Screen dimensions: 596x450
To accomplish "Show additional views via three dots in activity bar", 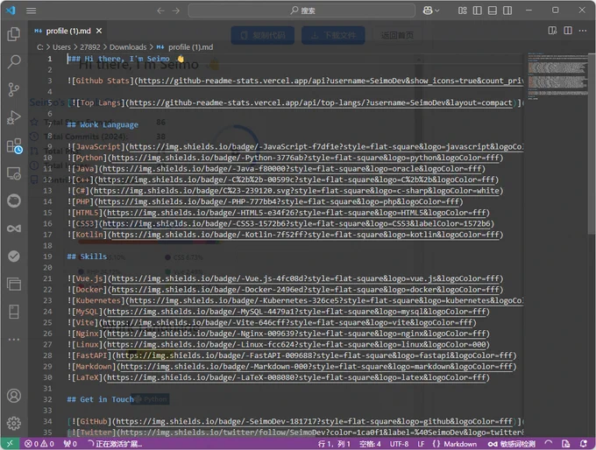I will tap(14, 339).
